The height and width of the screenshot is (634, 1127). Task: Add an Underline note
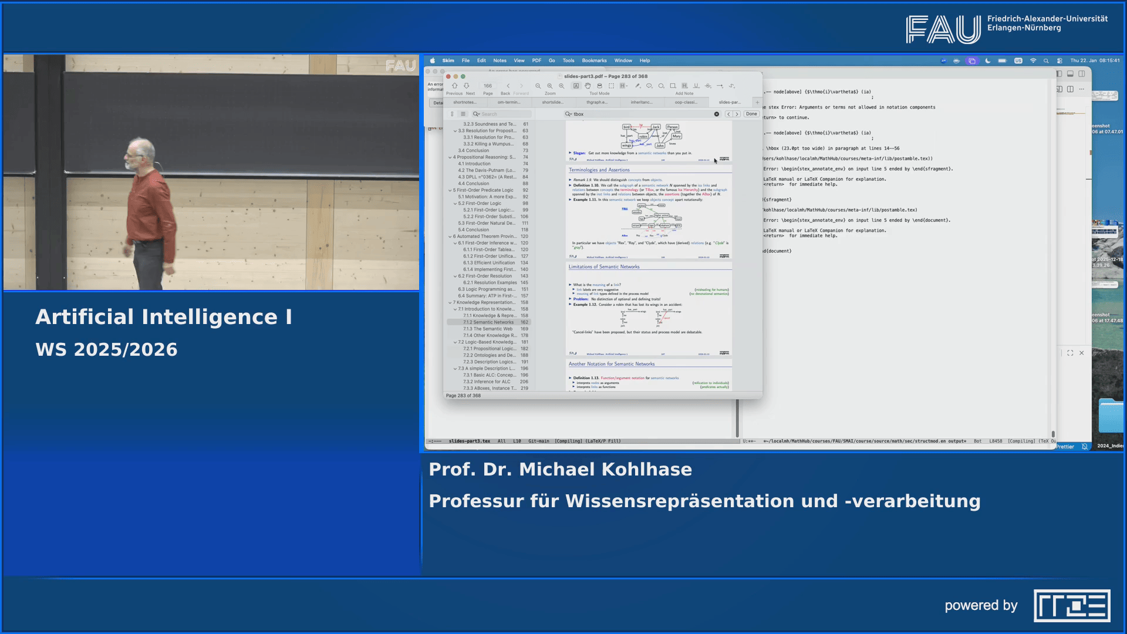[x=696, y=86]
